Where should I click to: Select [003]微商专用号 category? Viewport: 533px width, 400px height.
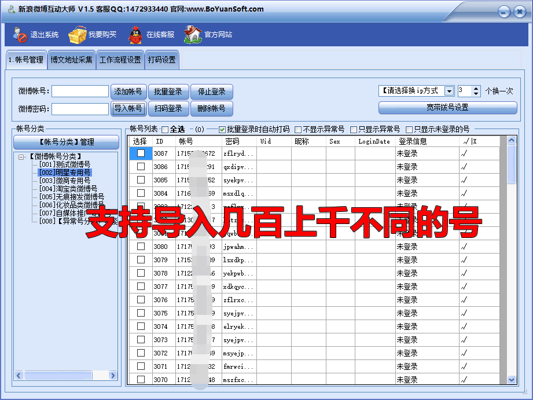click(65, 181)
